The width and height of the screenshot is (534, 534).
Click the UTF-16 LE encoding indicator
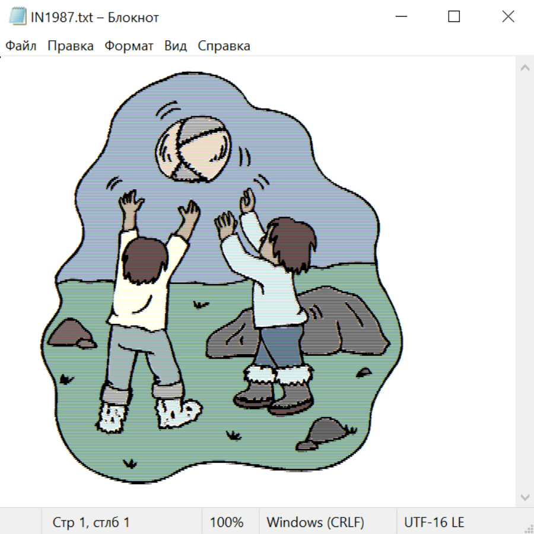coord(434,523)
